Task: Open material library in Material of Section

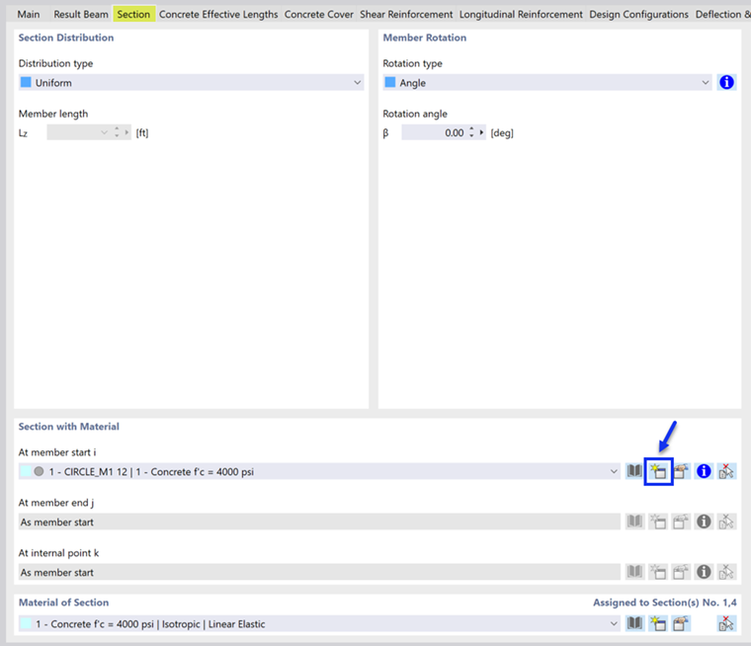Action: [x=634, y=623]
